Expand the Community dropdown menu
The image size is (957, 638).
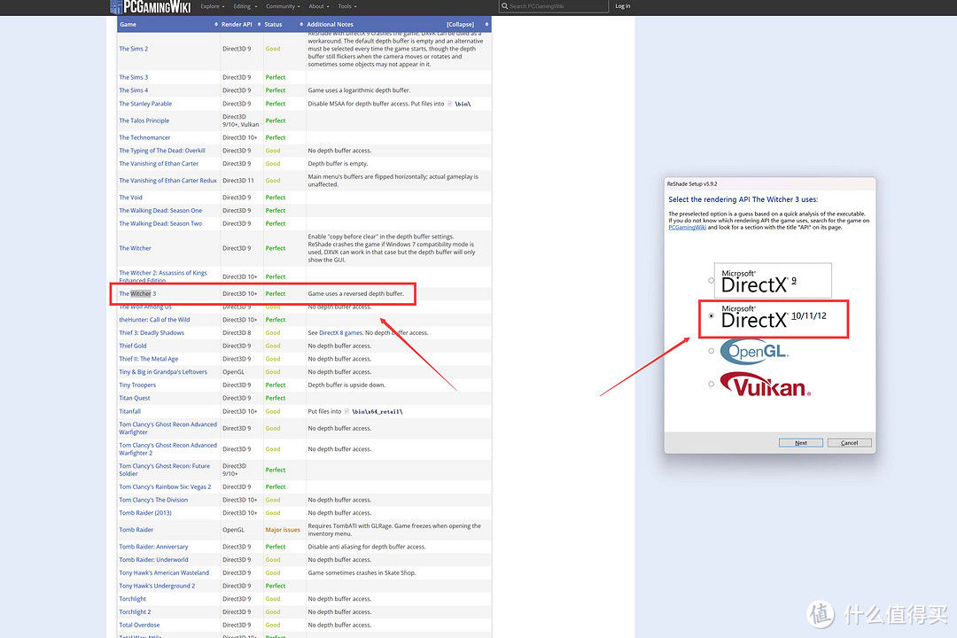tap(283, 6)
